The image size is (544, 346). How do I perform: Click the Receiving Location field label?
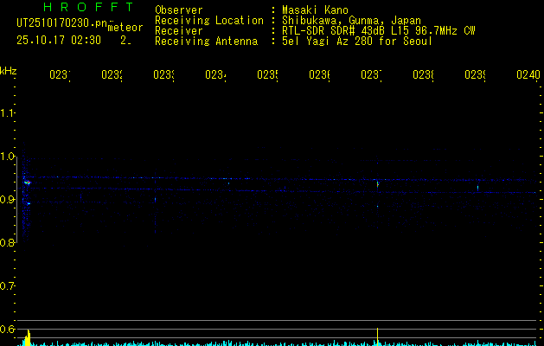tap(208, 20)
